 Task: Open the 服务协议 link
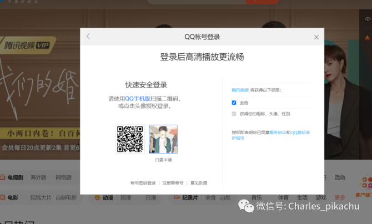(278, 133)
